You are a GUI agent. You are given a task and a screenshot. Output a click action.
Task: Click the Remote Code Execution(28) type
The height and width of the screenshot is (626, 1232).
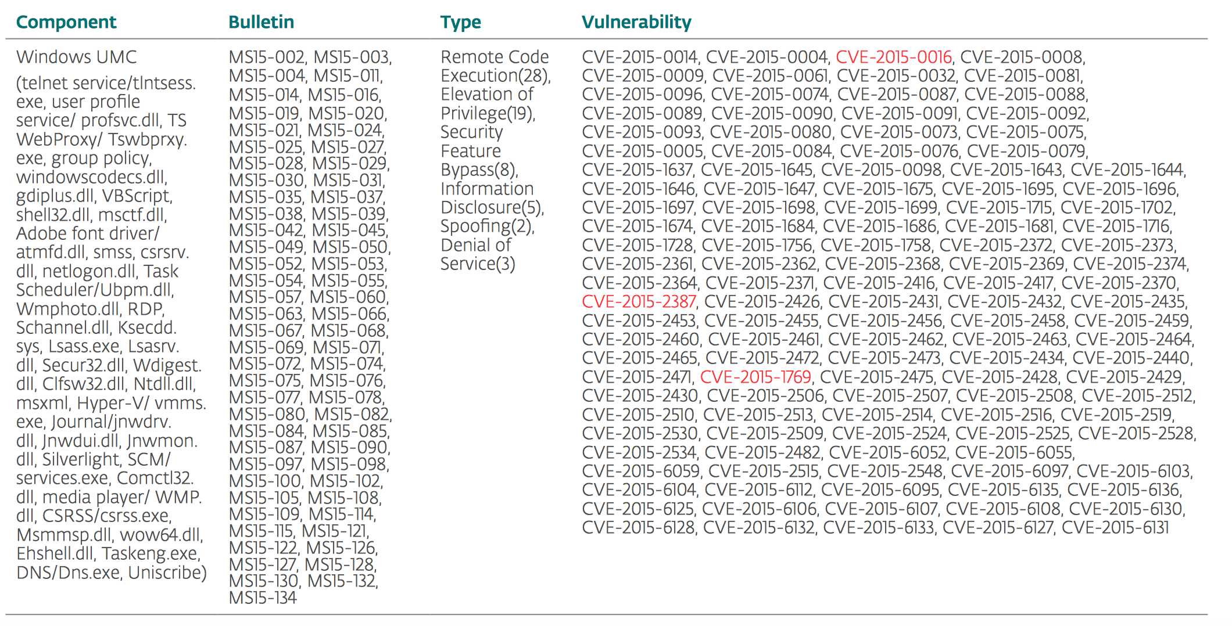pyautogui.click(x=495, y=66)
